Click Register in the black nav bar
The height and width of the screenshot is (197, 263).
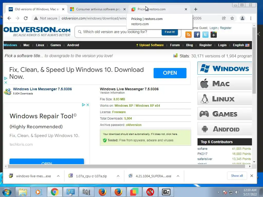click(205, 45)
